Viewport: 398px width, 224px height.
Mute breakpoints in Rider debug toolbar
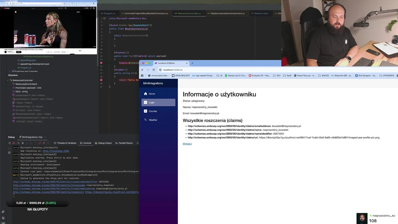tap(44, 143)
